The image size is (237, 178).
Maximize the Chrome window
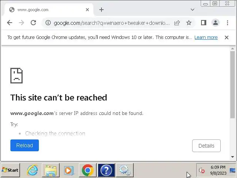tap(215, 4)
